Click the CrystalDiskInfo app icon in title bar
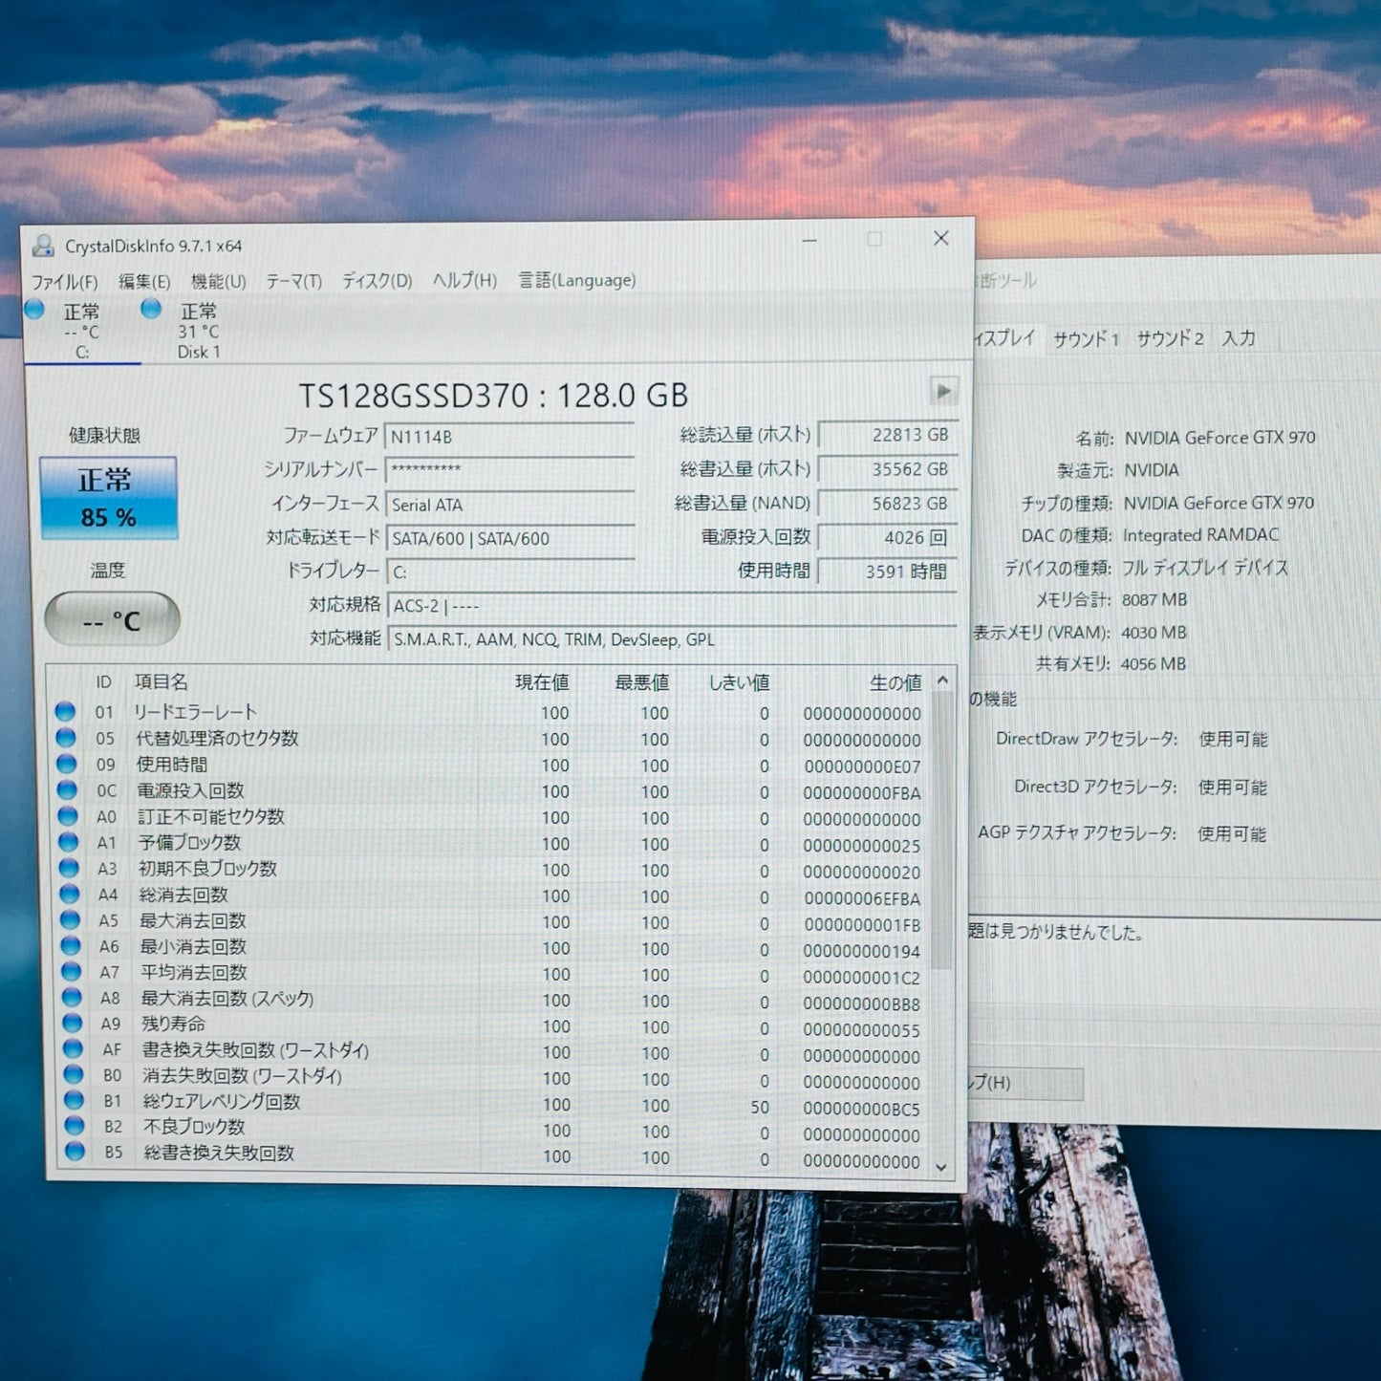Image resolution: width=1381 pixels, height=1381 pixels. click(43, 246)
